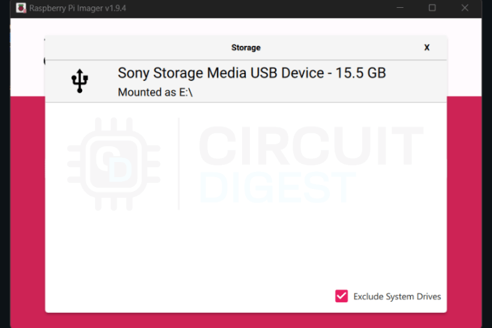Click the "Exclude System Drives" label text

point(397,297)
